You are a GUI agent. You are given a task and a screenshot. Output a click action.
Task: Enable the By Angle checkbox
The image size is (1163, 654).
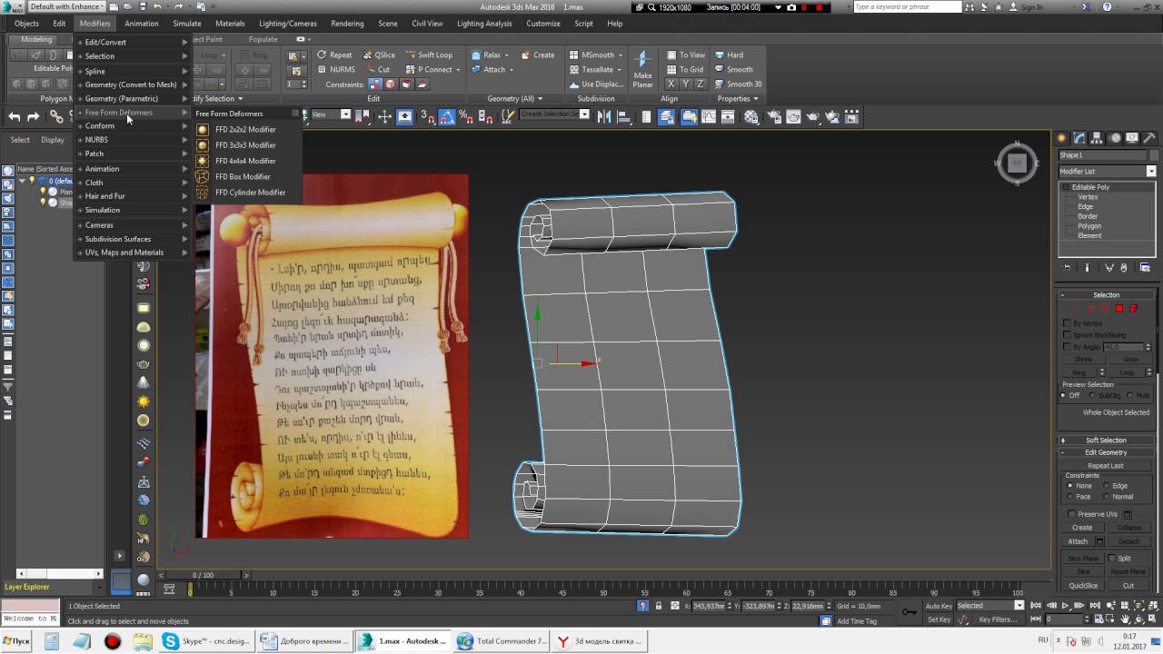coord(1068,347)
